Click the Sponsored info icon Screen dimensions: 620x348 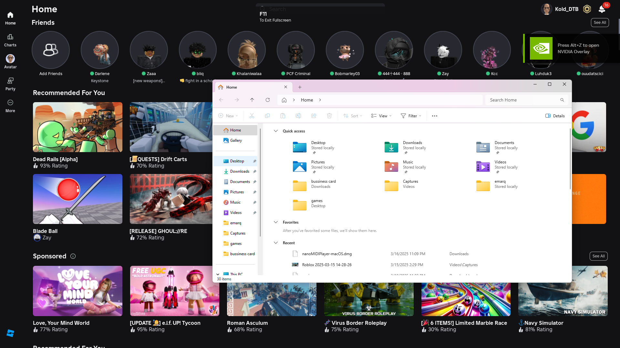(x=73, y=256)
